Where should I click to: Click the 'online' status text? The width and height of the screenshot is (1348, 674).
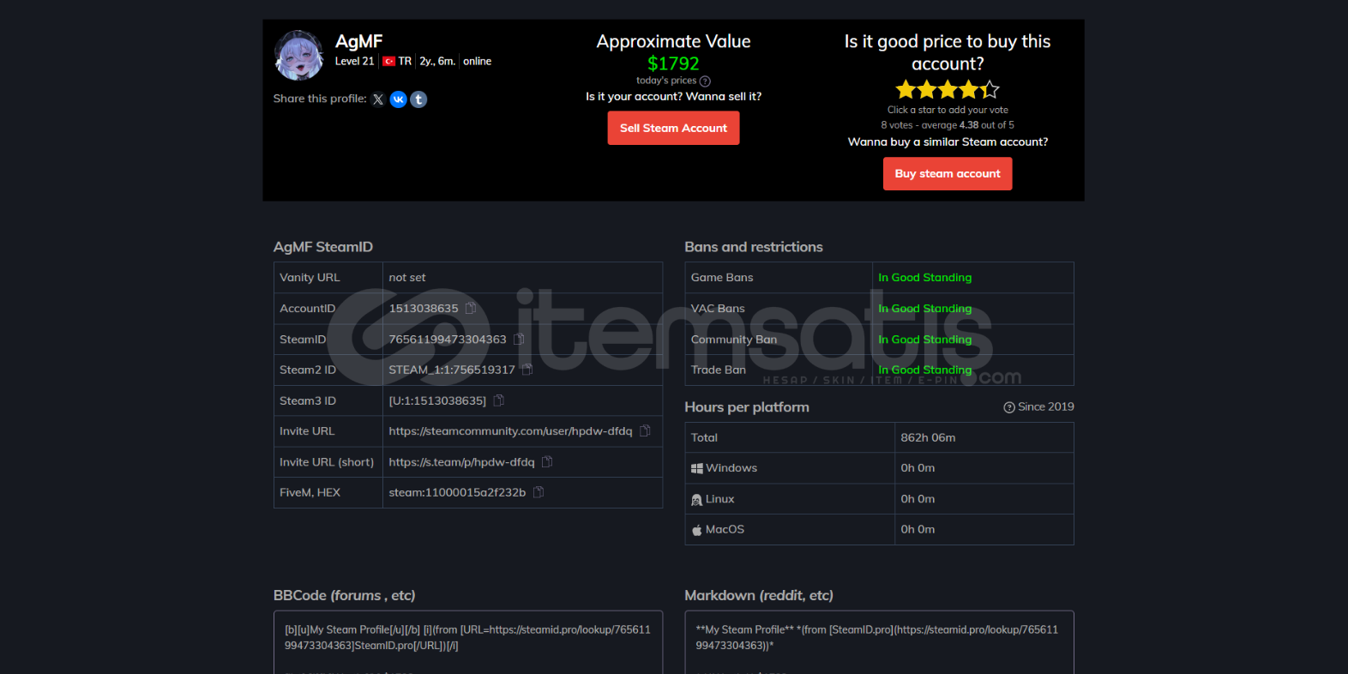point(478,62)
